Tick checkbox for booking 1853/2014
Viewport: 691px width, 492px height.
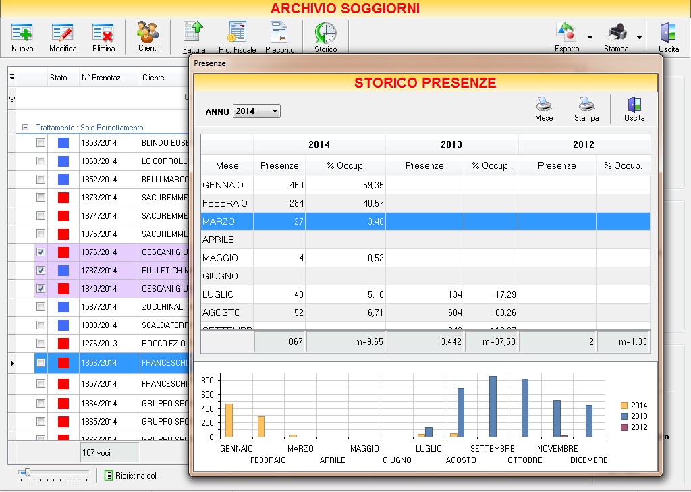(41, 142)
